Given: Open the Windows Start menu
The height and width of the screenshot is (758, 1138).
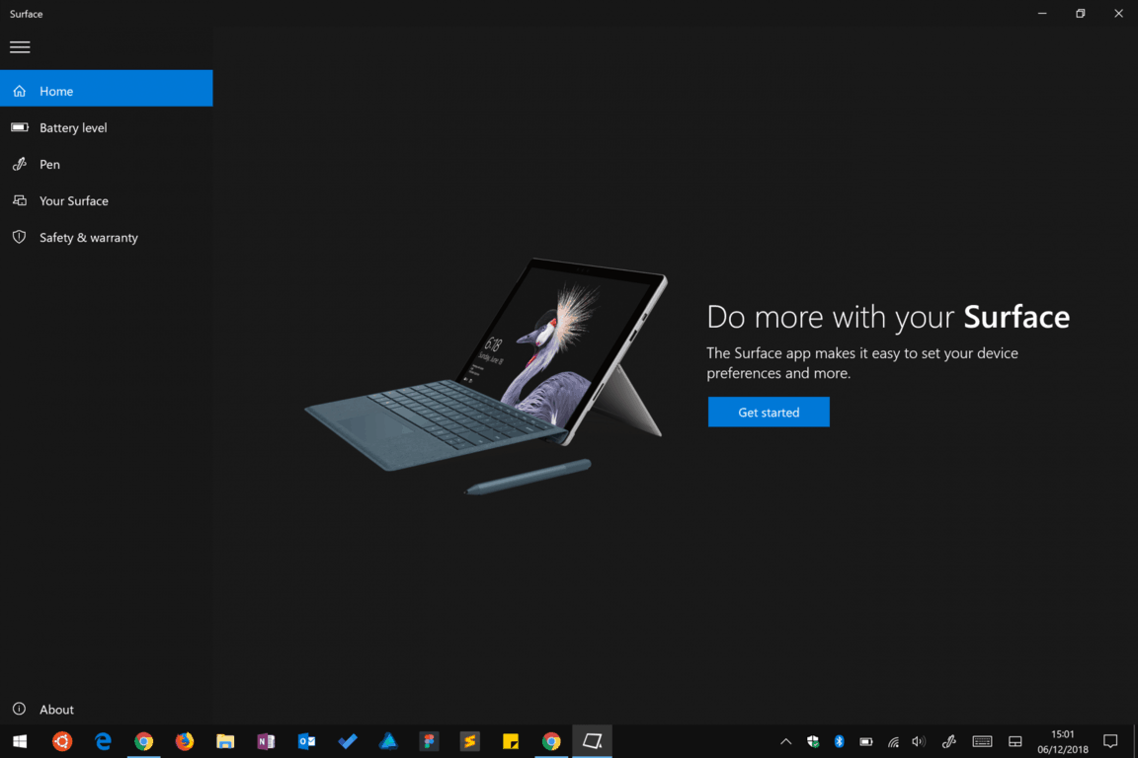Looking at the screenshot, I should [x=20, y=741].
